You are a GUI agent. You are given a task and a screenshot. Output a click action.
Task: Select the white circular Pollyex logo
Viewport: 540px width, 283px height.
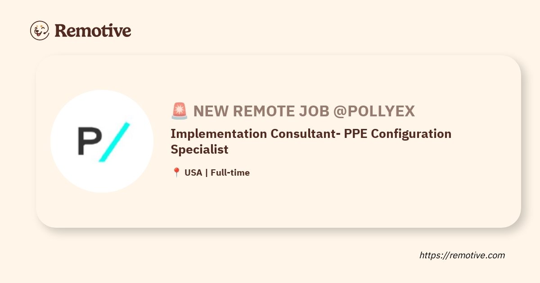coord(102,141)
